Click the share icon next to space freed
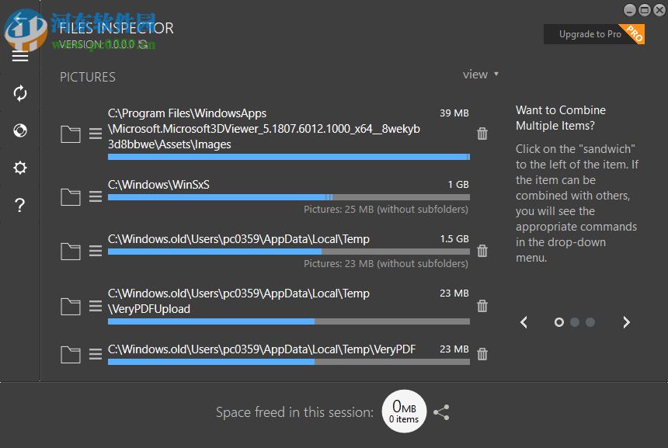668x448 pixels. click(x=441, y=412)
